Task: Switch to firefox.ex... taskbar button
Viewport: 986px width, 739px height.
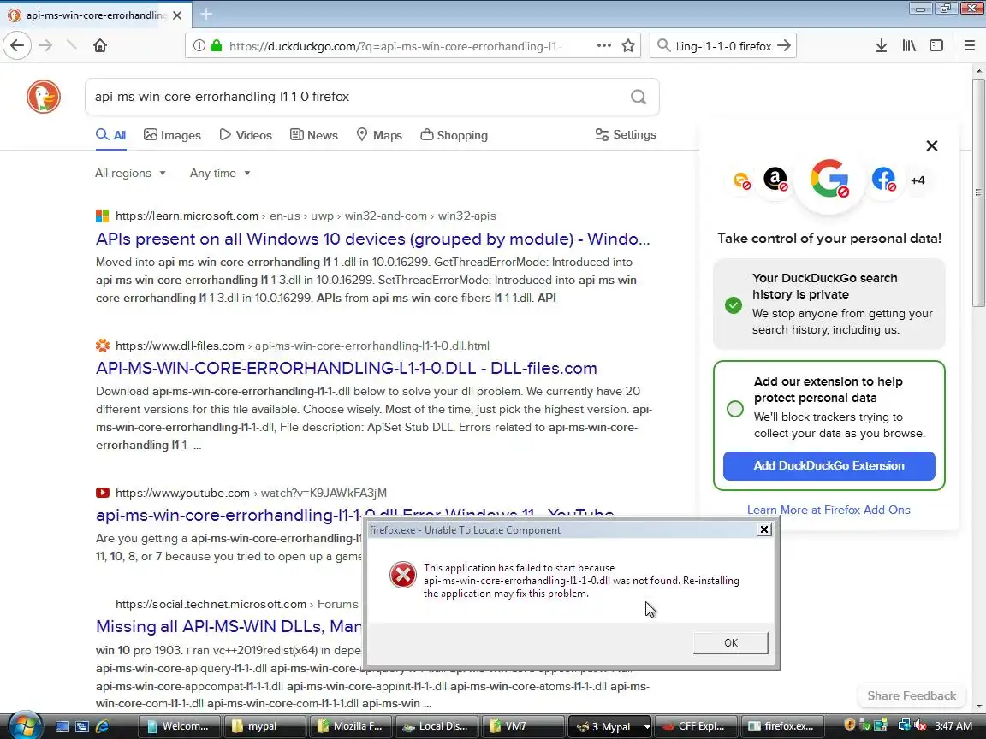Action: point(781,726)
